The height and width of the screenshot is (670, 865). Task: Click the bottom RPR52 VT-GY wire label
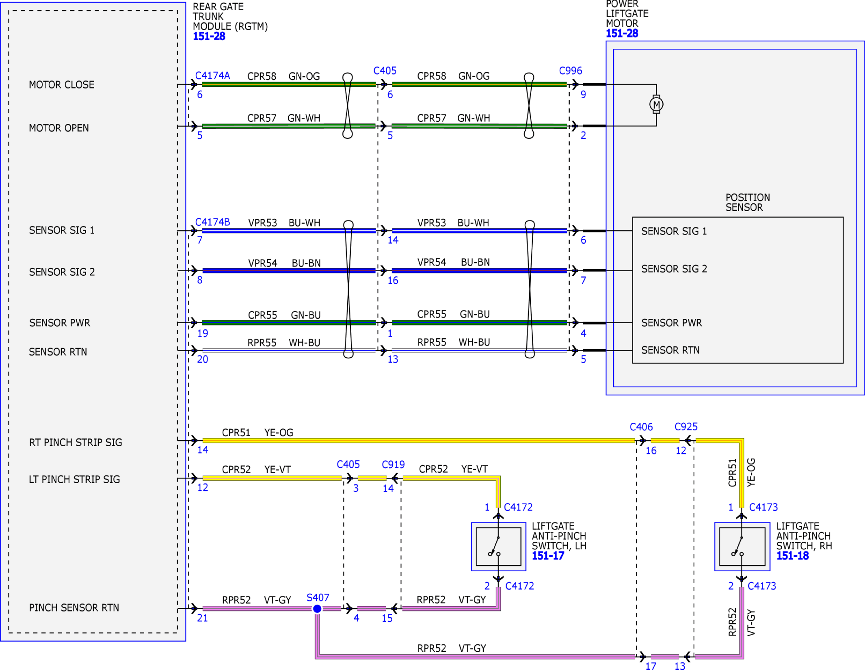pos(452,648)
